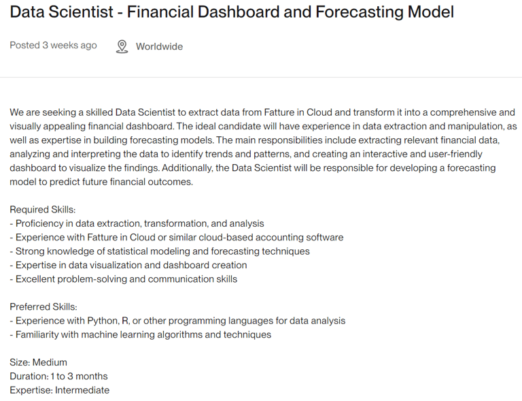
Task: Click the Proficiency in data extraction bullet
Action: pos(137,223)
